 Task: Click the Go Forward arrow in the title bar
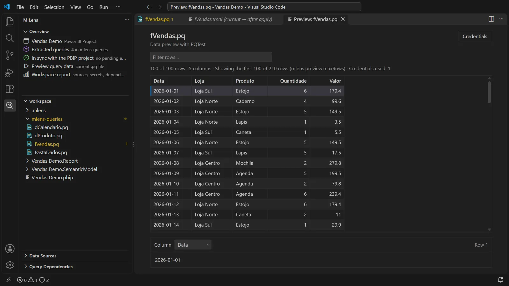tap(159, 7)
